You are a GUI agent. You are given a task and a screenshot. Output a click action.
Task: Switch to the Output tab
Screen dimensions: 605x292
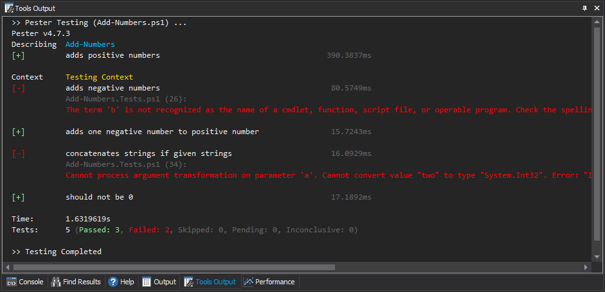pyautogui.click(x=159, y=282)
